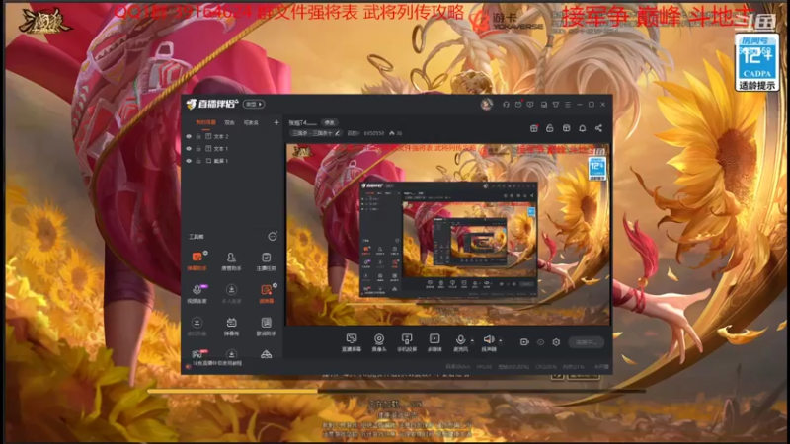Viewport: 790px width, 444px height.
Task: Open the hamburger menu in title bar
Action: pyautogui.click(x=568, y=105)
